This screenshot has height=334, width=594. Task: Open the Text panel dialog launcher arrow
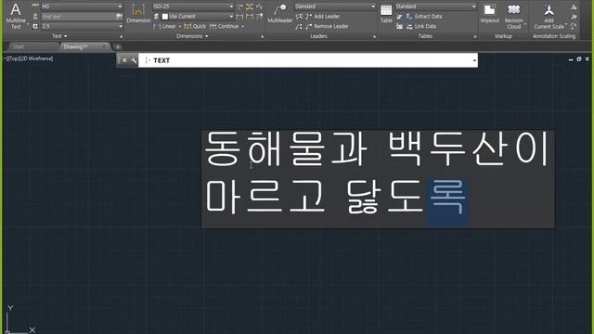(x=122, y=37)
